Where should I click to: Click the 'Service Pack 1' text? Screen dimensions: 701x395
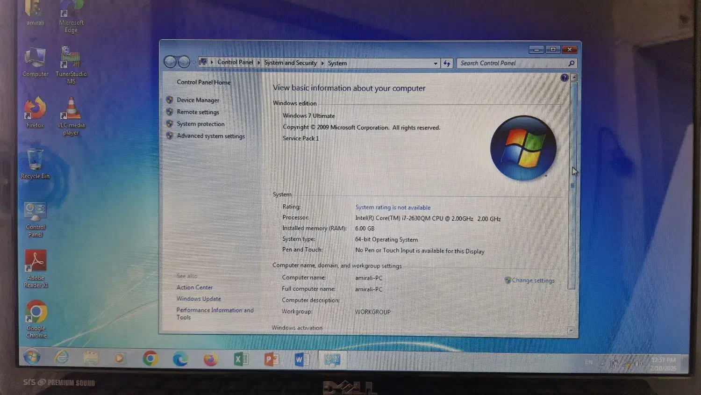[x=300, y=138]
